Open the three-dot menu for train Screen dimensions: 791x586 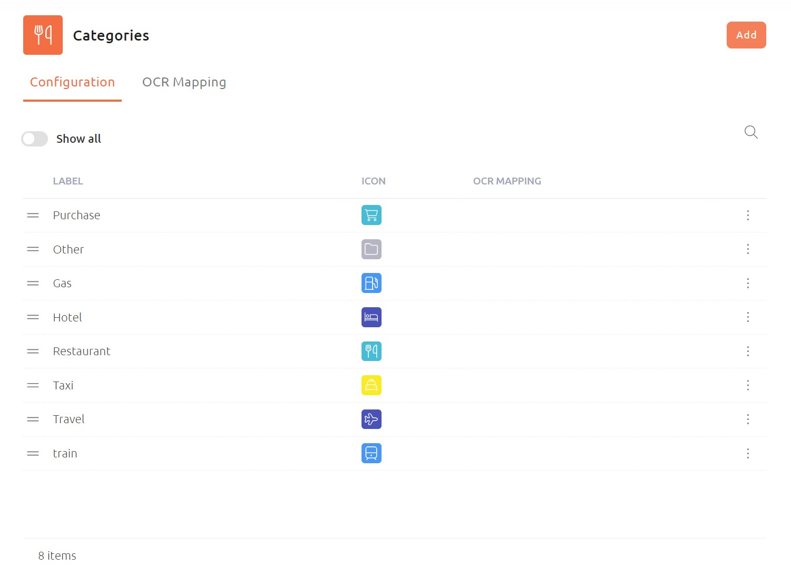pyautogui.click(x=748, y=453)
